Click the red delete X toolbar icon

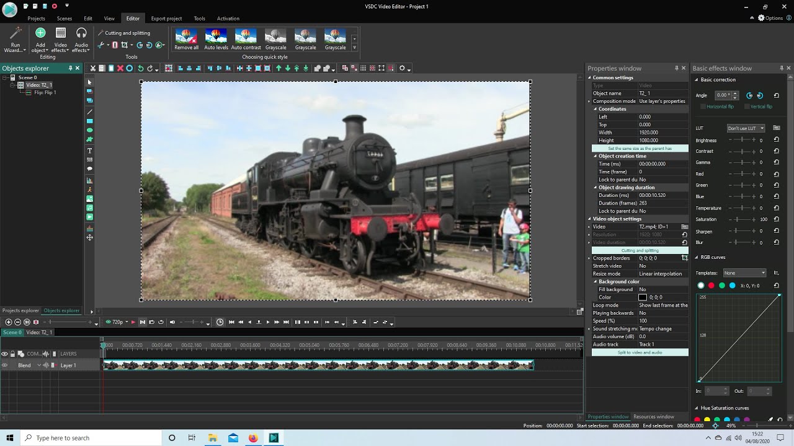tap(120, 68)
